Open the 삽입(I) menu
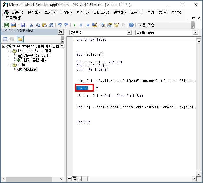 [x=66, y=12]
